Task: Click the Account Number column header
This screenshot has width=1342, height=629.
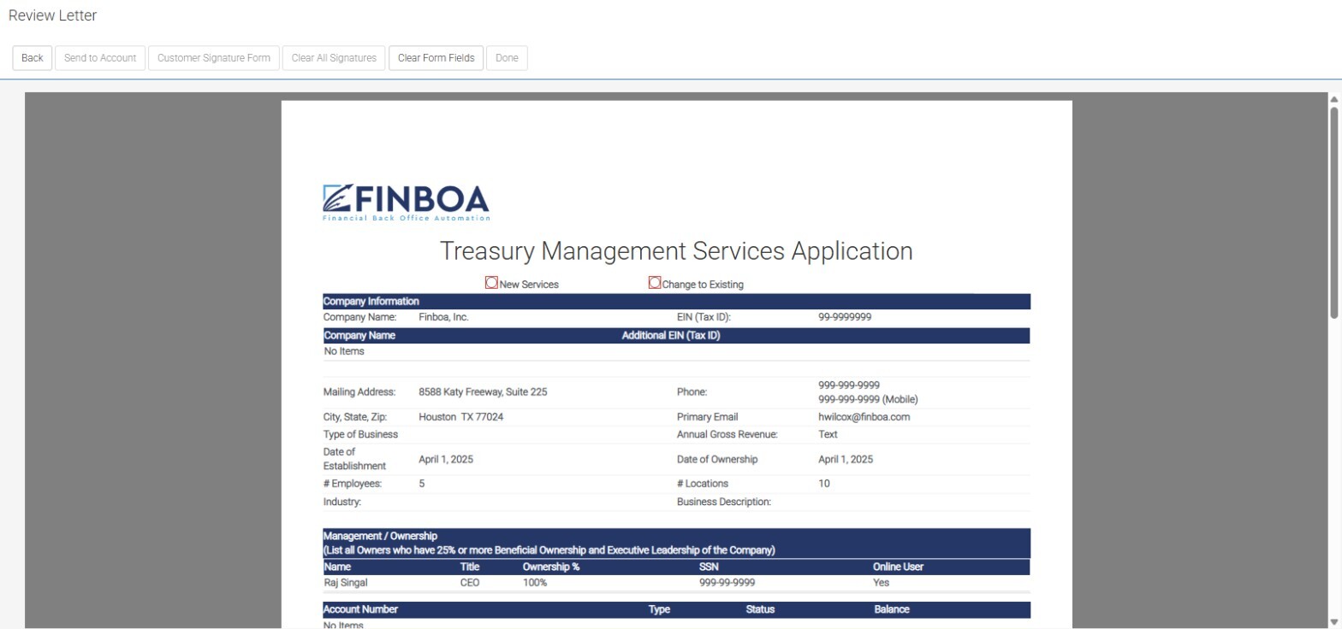Action: coord(360,610)
